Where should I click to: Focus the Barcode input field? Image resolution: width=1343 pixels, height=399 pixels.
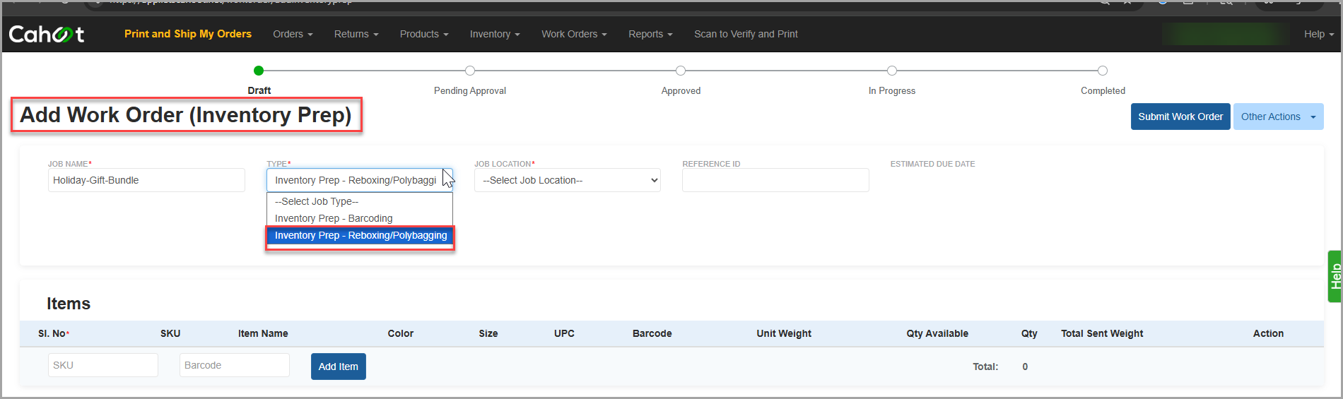(235, 365)
